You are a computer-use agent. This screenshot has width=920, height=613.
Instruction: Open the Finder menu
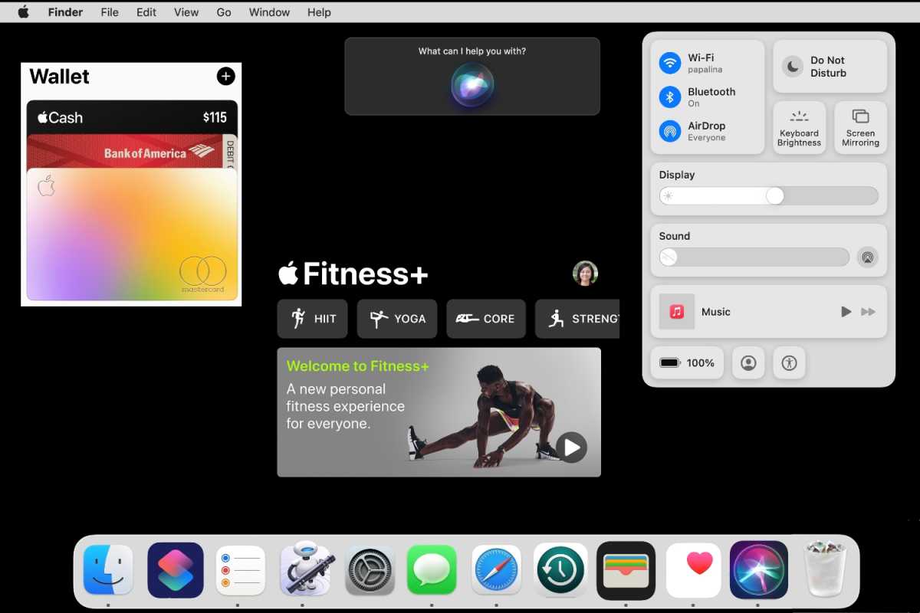coord(65,12)
